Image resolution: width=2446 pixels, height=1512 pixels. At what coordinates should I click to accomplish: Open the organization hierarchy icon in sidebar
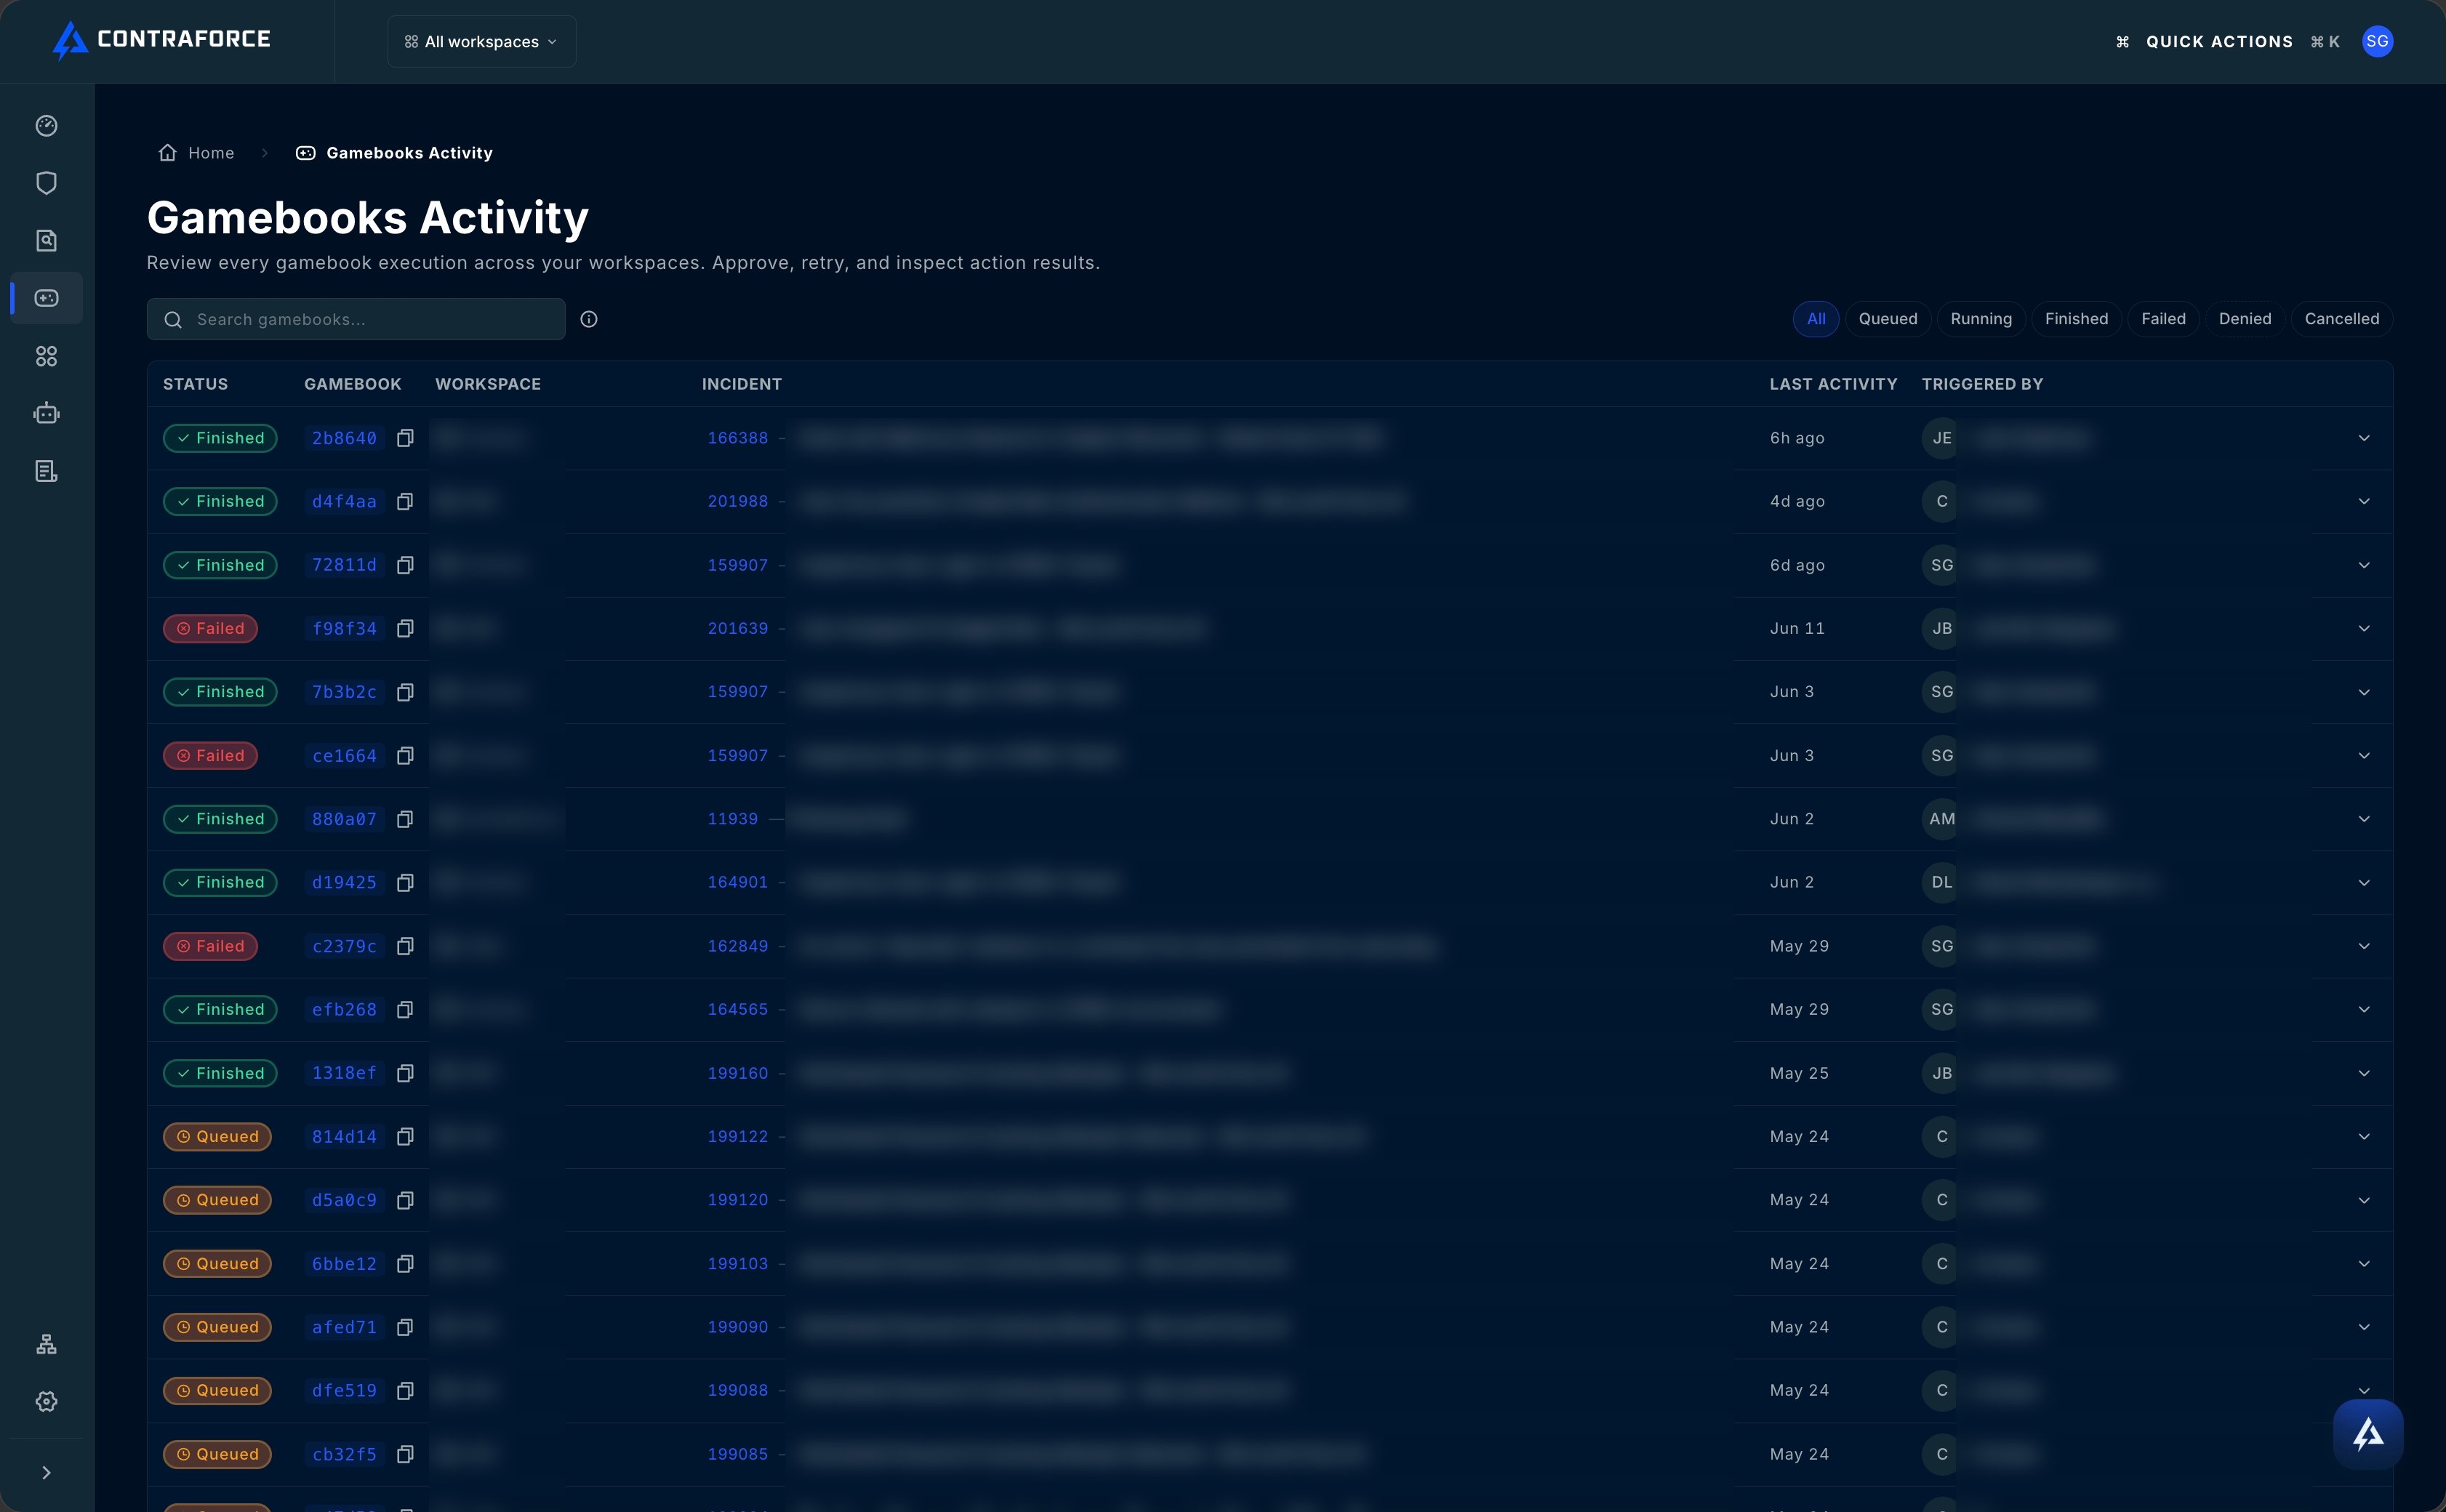(46, 1344)
